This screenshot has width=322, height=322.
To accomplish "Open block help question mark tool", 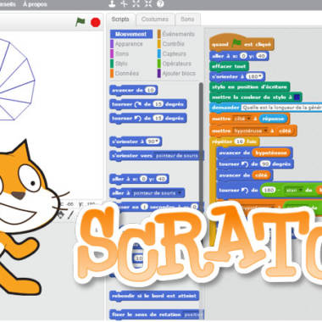I will point(160,3).
